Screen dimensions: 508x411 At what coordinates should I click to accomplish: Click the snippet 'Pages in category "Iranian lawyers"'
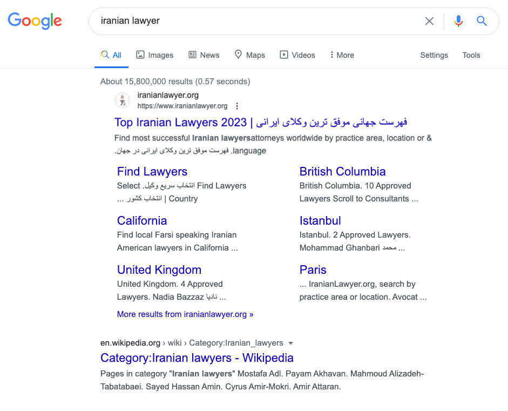point(168,374)
